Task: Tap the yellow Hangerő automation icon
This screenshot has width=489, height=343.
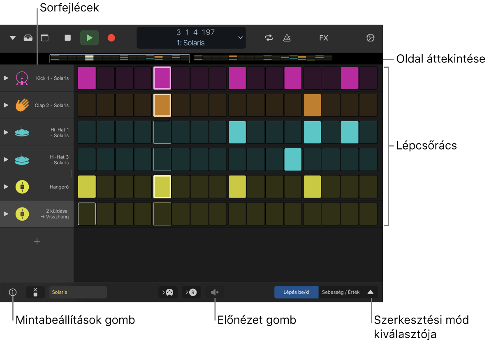Action: coord(22,187)
